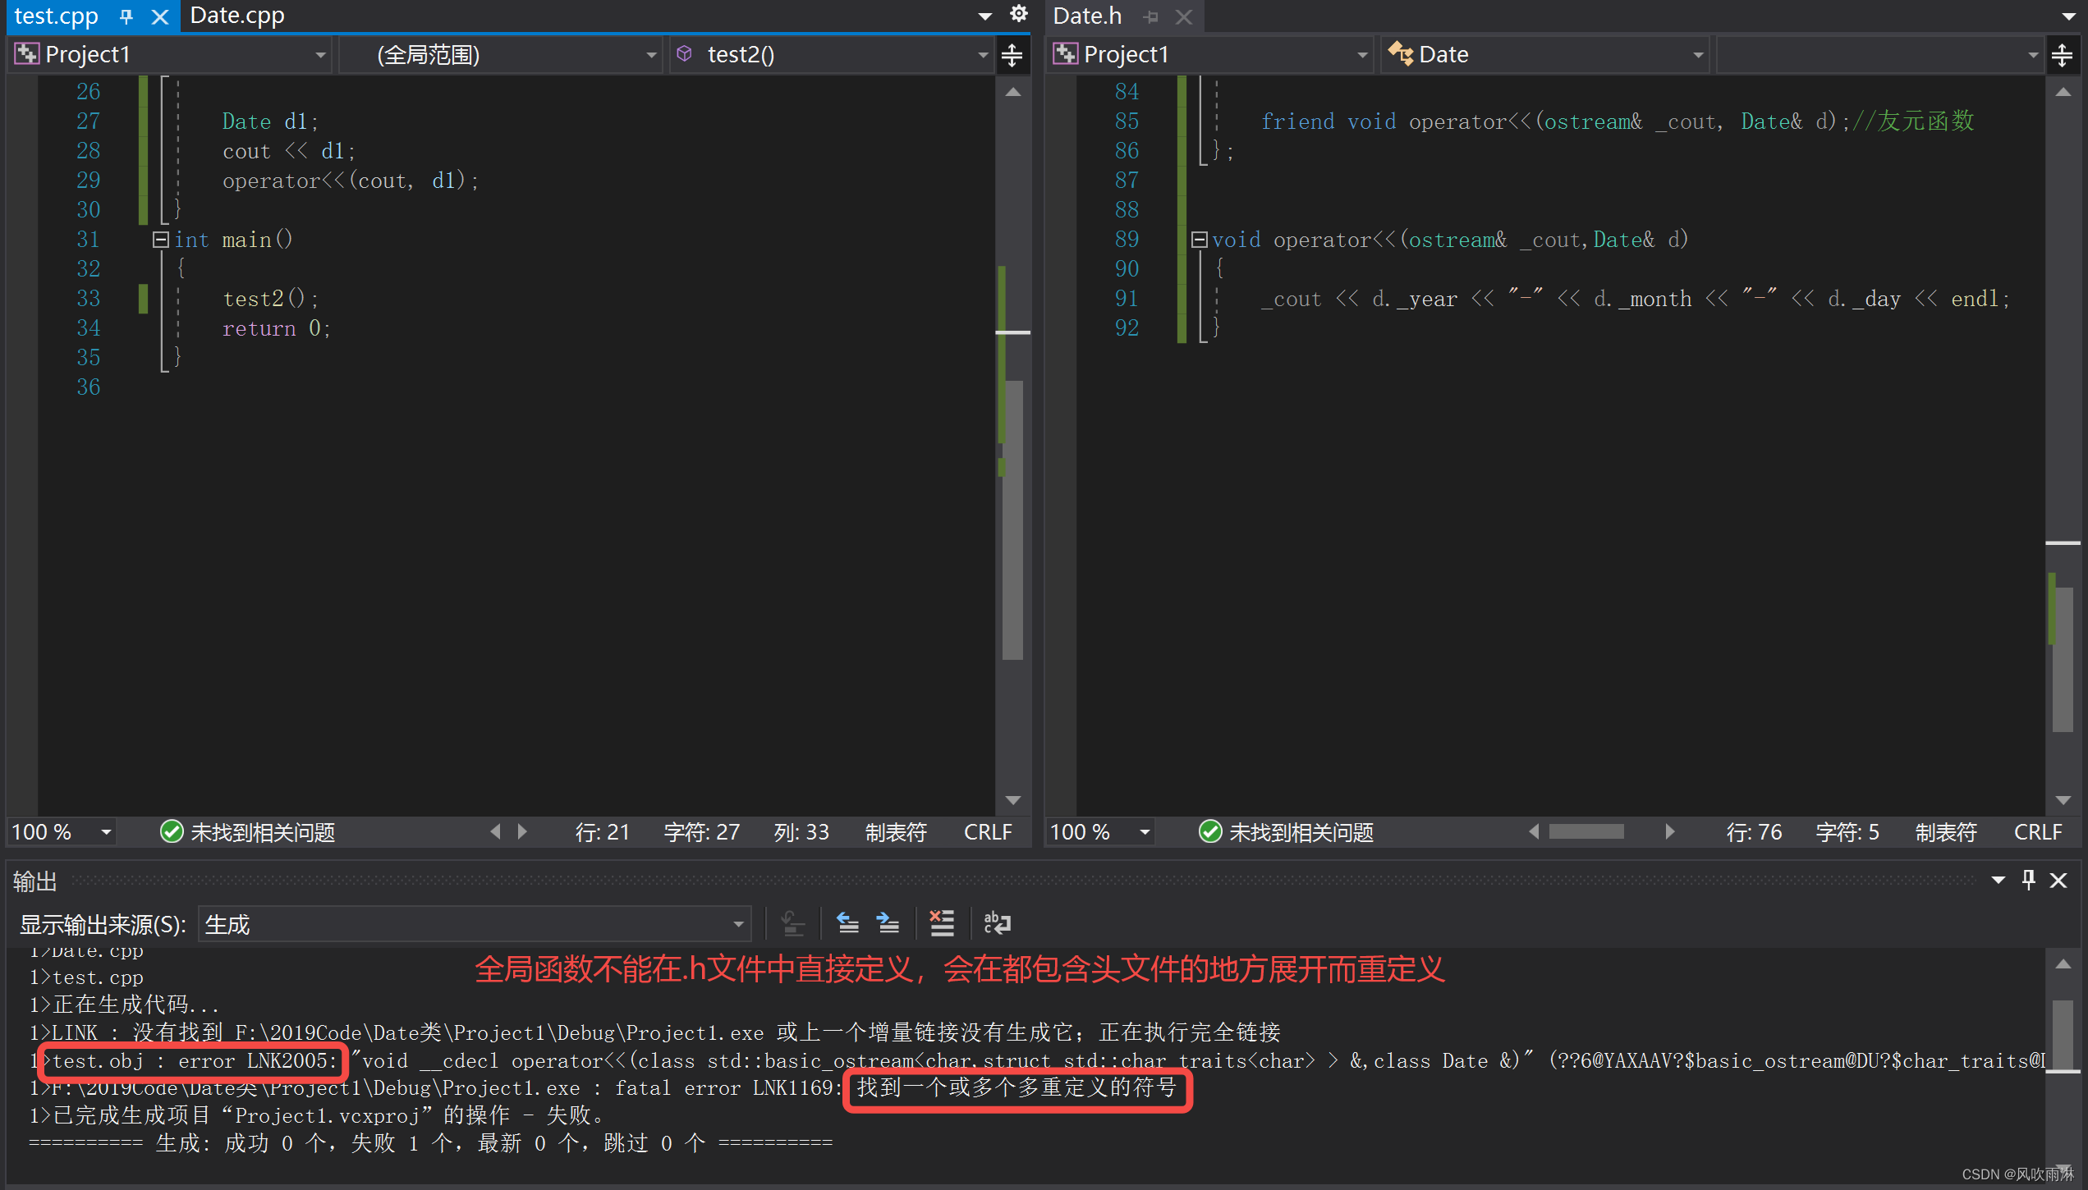
Task: Open the empty member dropdown in Date.h
Action: click(1879, 55)
